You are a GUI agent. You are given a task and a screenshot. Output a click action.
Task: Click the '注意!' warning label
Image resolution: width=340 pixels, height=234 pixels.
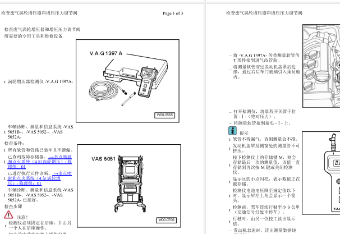[22, 217]
